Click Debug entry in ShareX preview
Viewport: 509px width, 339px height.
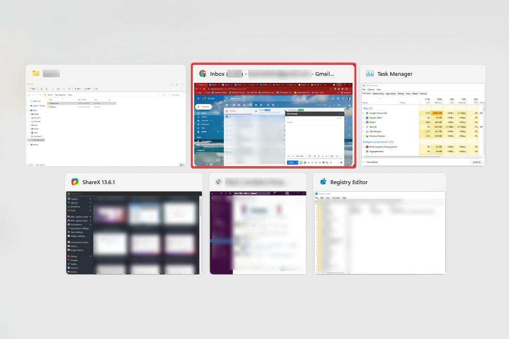79,256
